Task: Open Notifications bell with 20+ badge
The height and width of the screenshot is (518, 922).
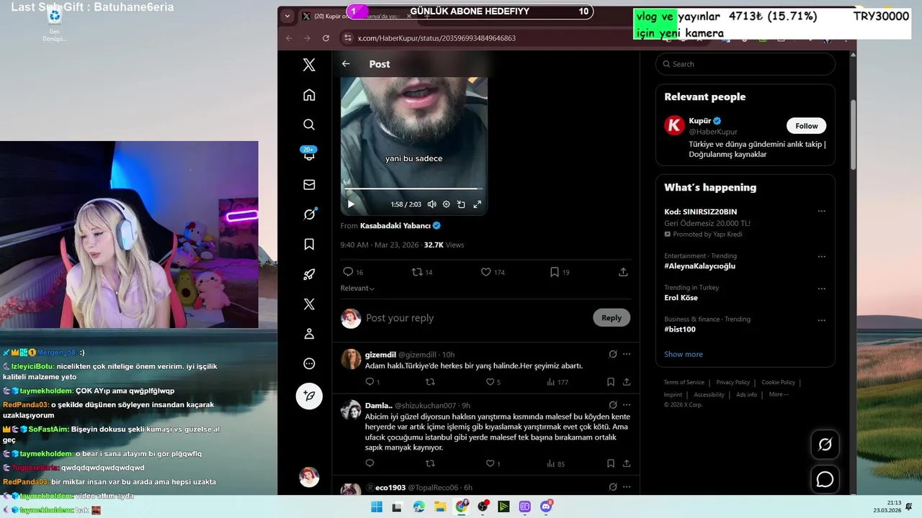Action: [x=309, y=154]
